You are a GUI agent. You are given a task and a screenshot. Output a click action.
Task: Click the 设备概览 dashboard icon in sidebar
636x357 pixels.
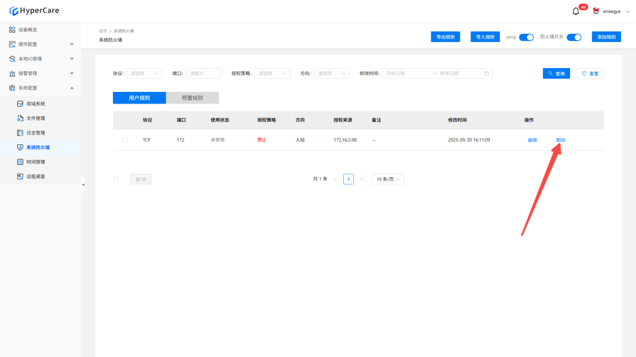pyautogui.click(x=12, y=30)
